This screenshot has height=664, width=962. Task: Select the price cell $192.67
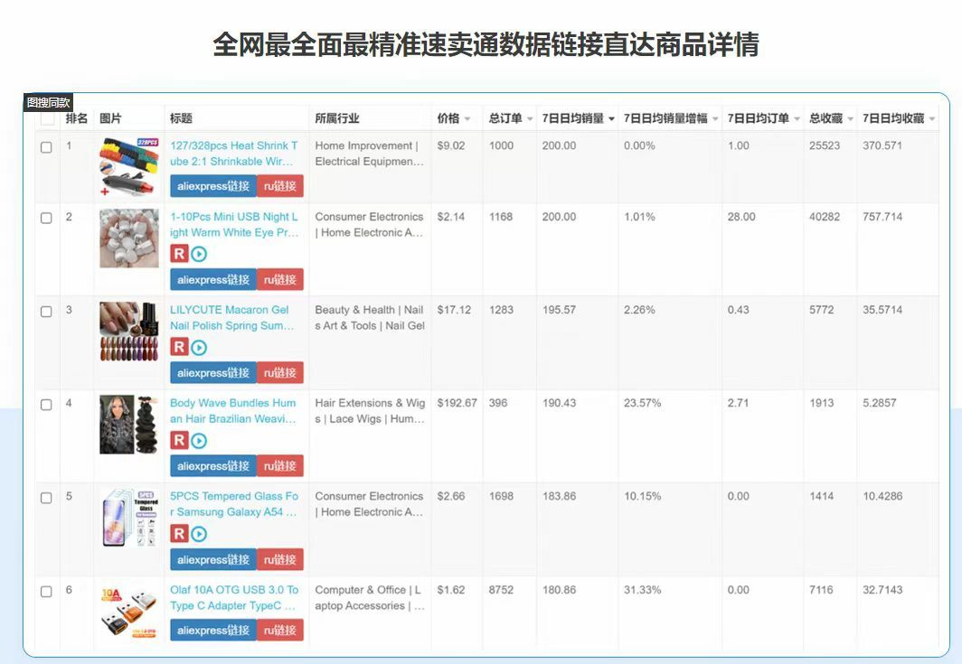[457, 404]
